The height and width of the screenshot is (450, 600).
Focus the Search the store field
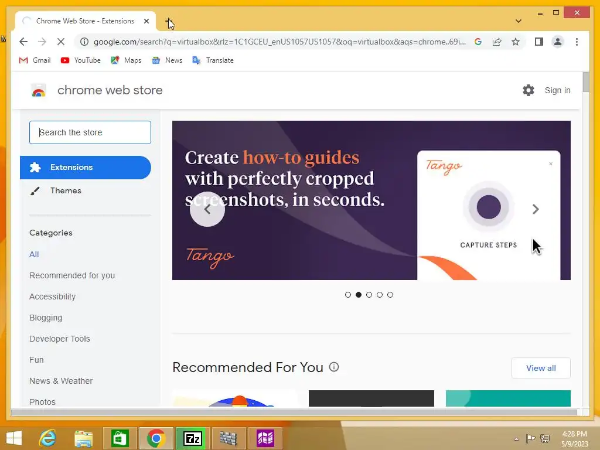[90, 132]
